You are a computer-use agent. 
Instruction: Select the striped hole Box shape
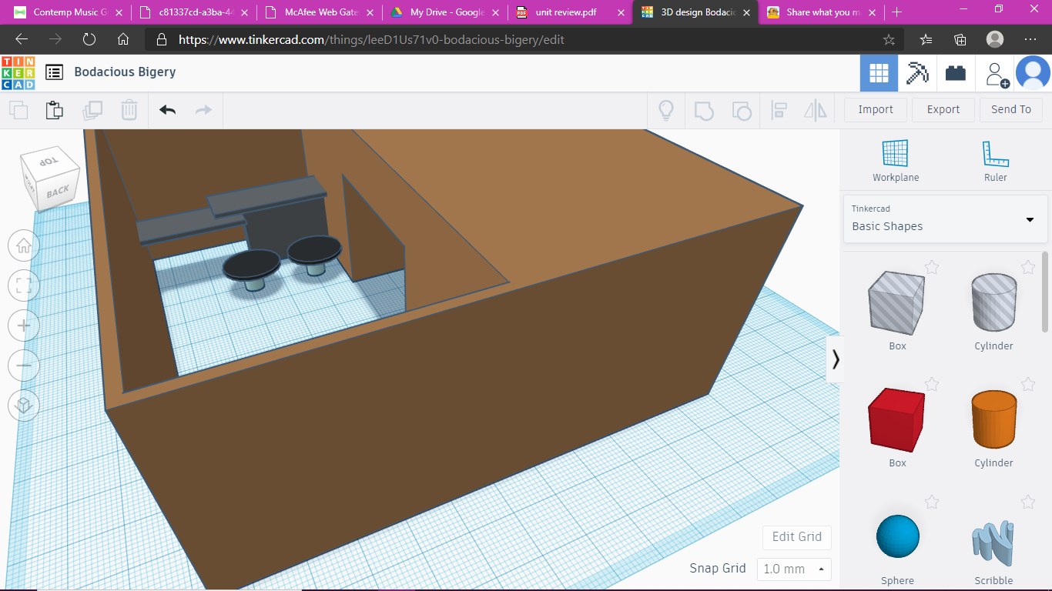pyautogui.click(x=897, y=302)
